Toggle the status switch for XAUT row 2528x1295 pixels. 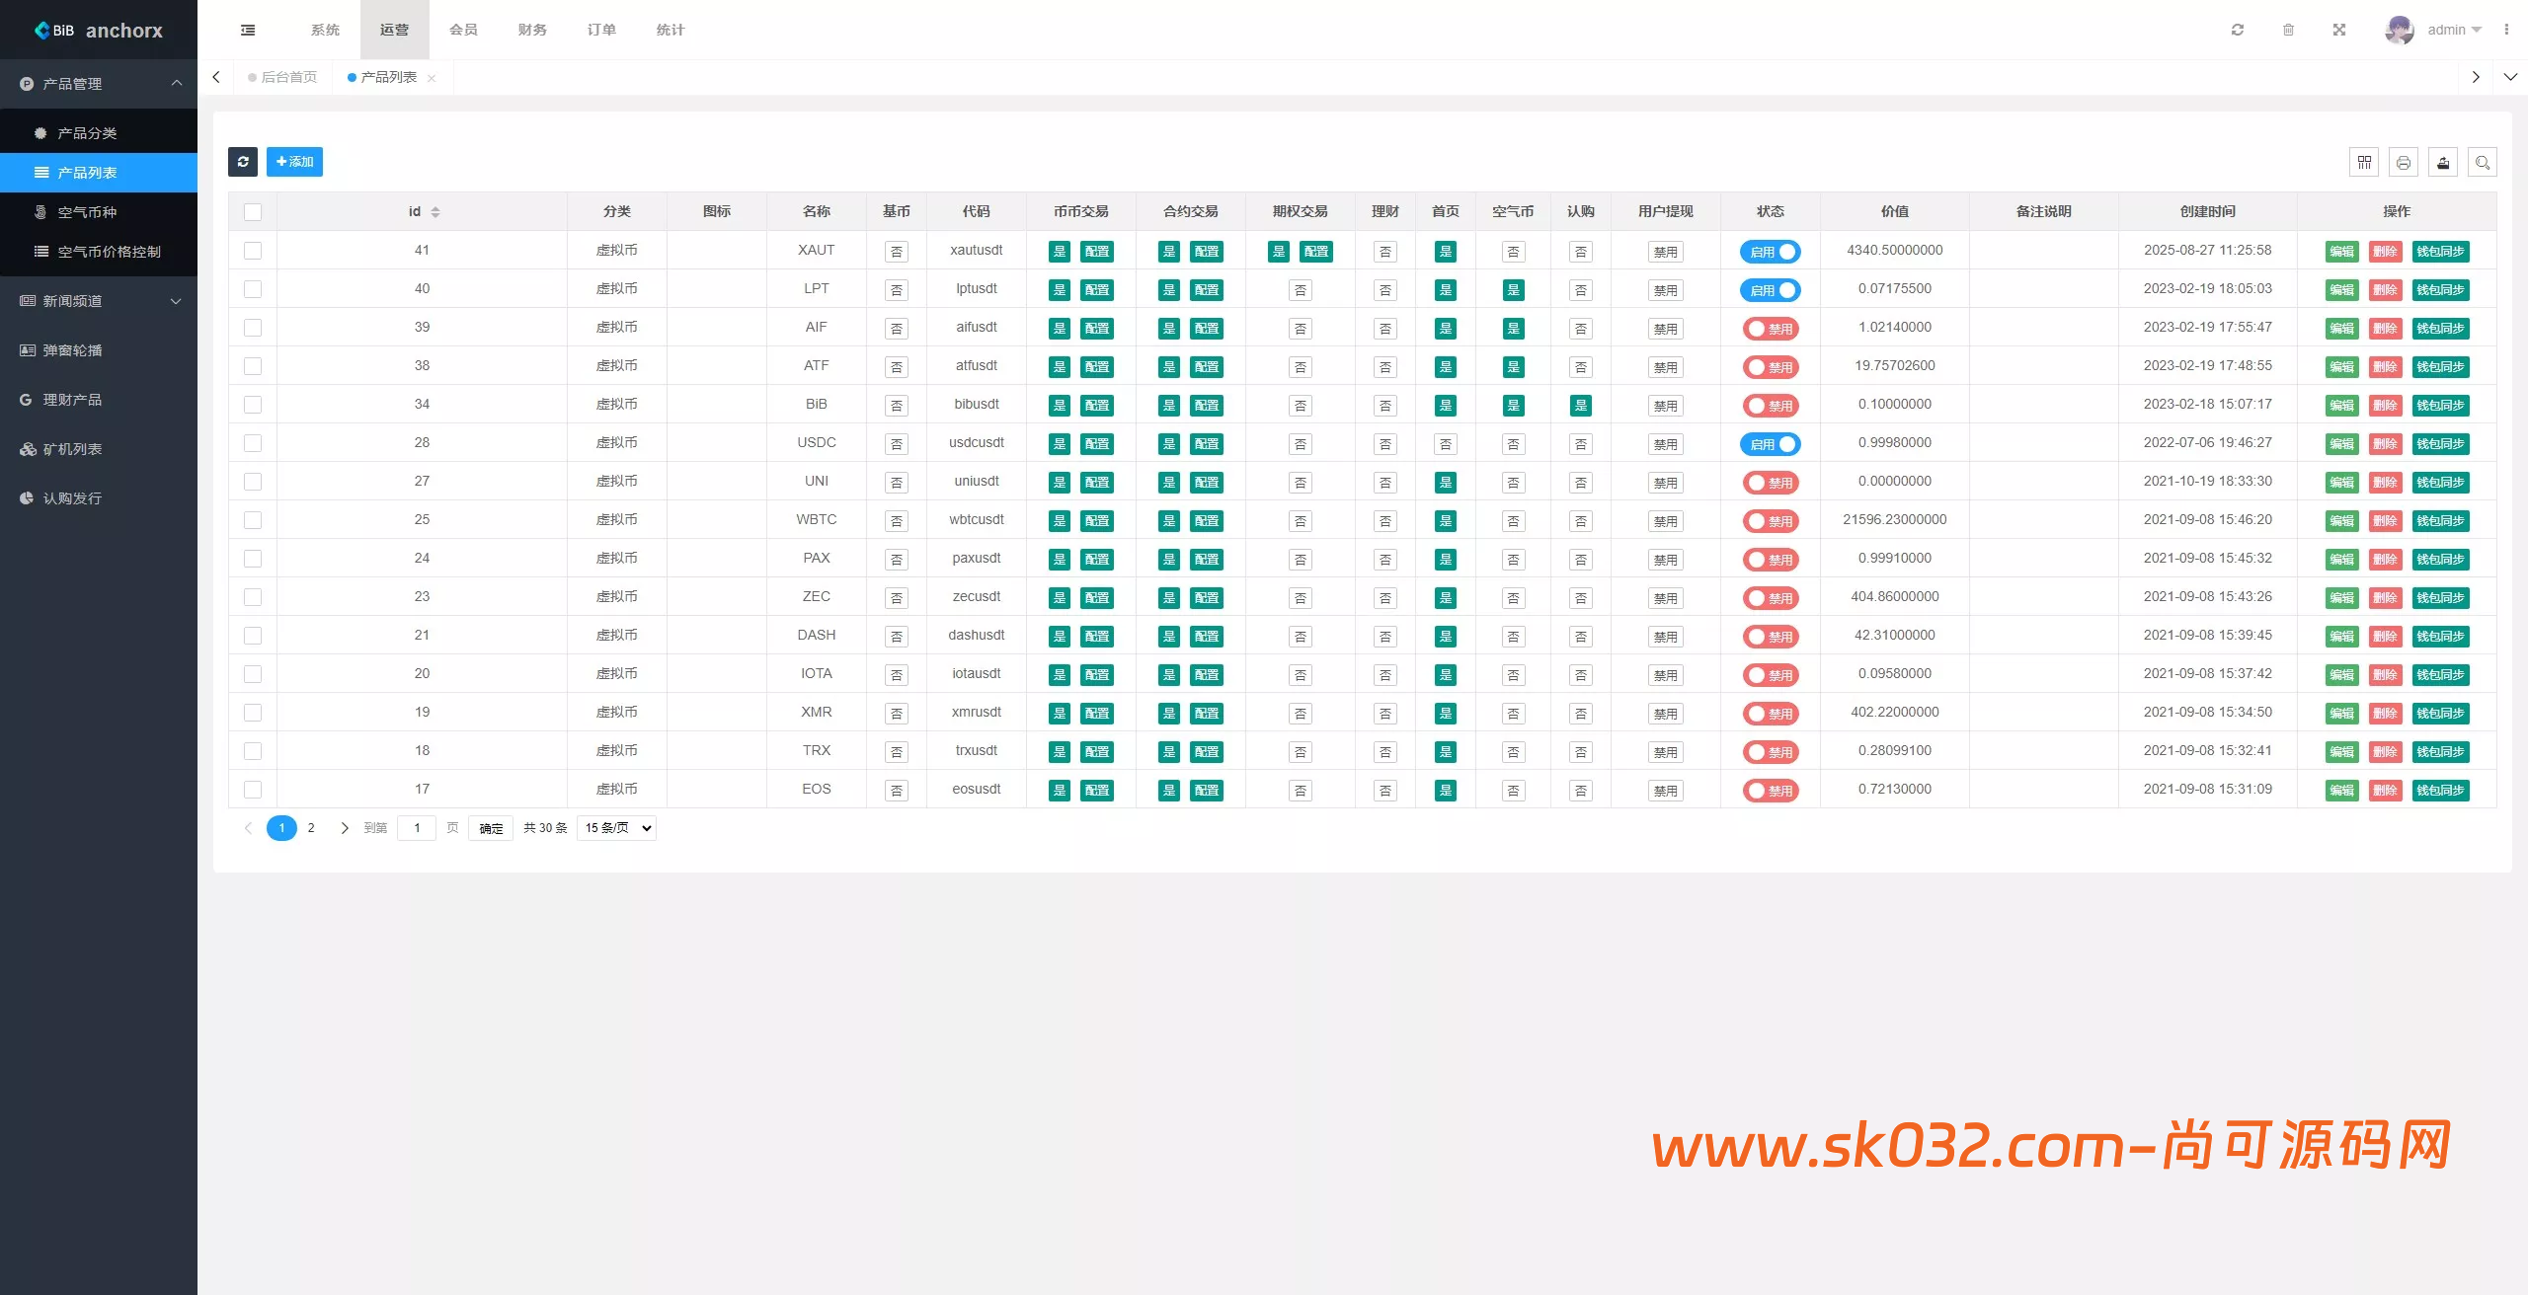[x=1770, y=252]
